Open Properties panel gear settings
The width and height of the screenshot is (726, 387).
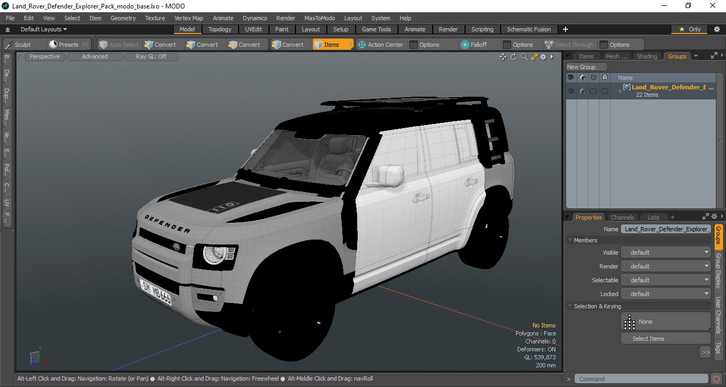click(x=714, y=216)
